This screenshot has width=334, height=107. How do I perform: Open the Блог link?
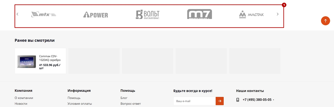pyautogui.click(x=124, y=98)
